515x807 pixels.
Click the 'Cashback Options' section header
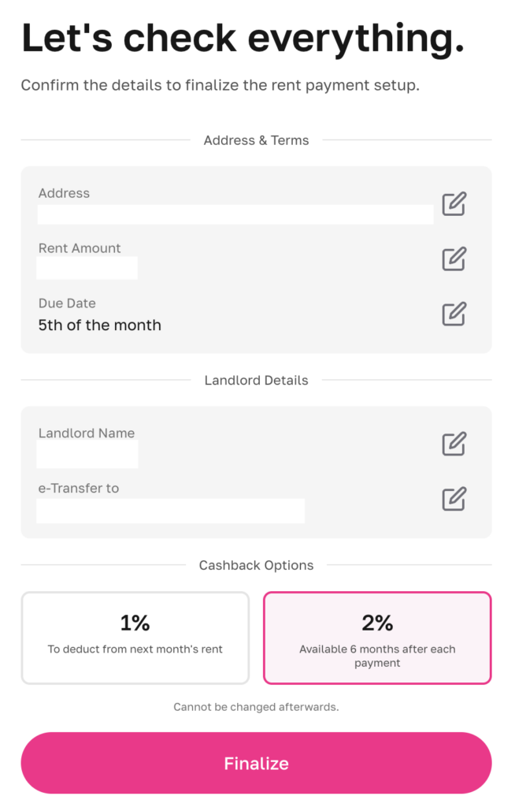256,566
